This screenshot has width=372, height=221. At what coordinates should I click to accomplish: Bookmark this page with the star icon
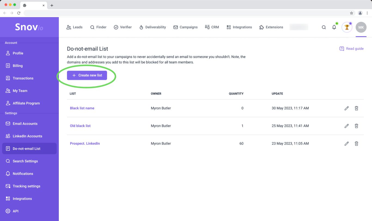pyautogui.click(x=351, y=13)
